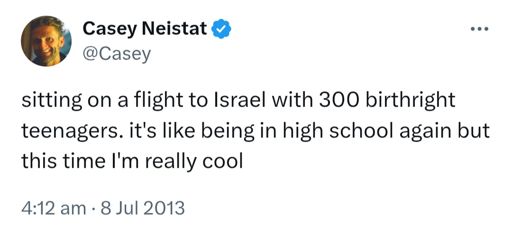Click the blue verified checkmark badge
This screenshot has height=227, width=512.
coord(222,29)
